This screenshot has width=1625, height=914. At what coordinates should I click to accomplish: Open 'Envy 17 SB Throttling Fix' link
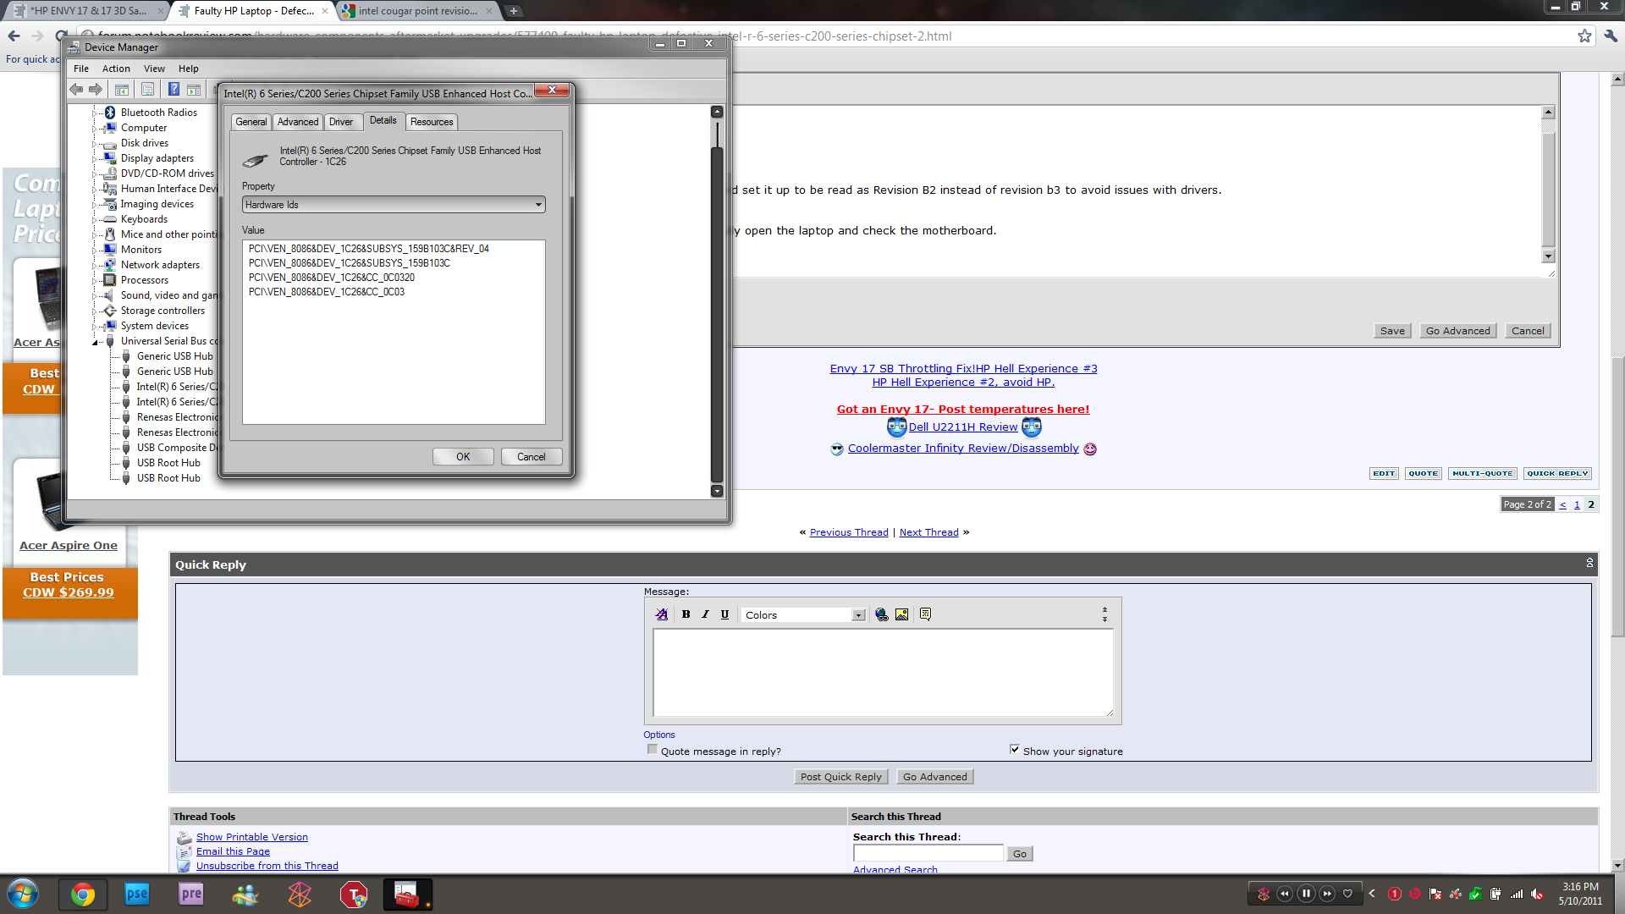[x=963, y=369]
